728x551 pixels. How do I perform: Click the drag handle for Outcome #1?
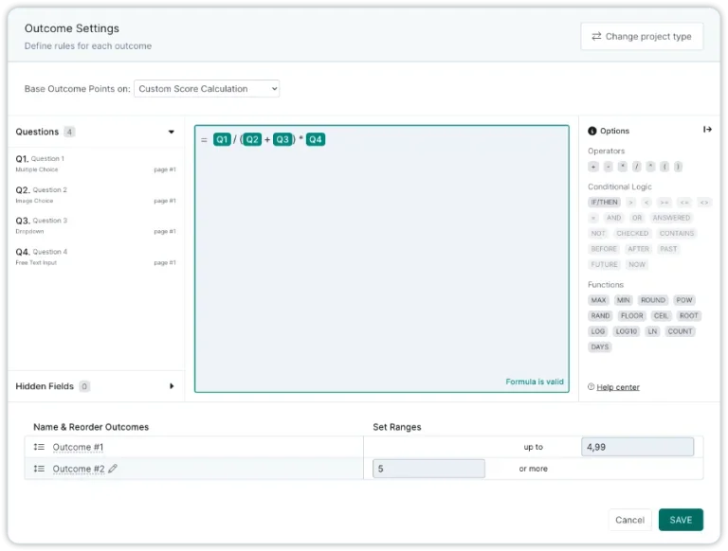pos(39,447)
